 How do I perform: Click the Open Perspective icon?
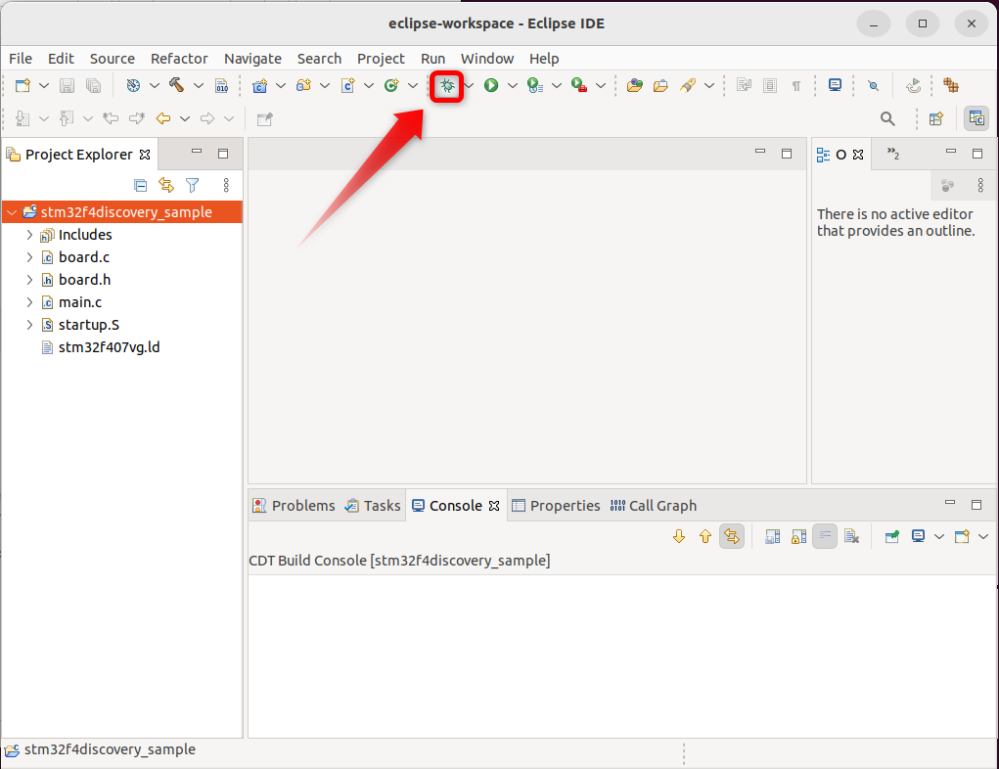click(x=936, y=118)
